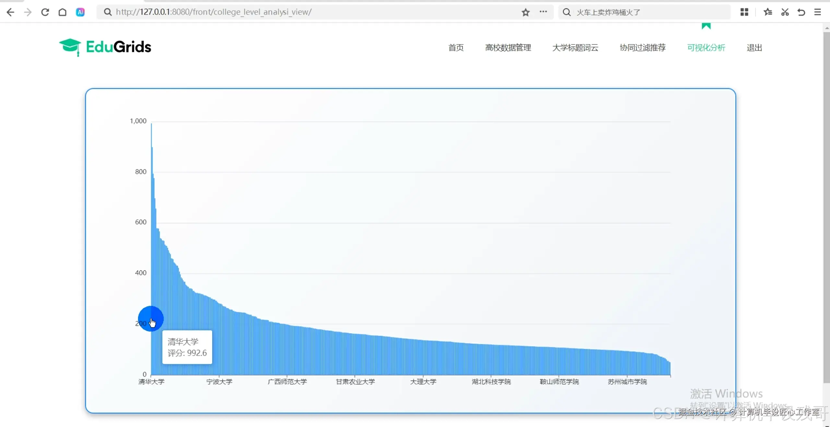The width and height of the screenshot is (830, 427).
Task: Click the 湖北科技学院 x-axis label
Action: point(491,382)
